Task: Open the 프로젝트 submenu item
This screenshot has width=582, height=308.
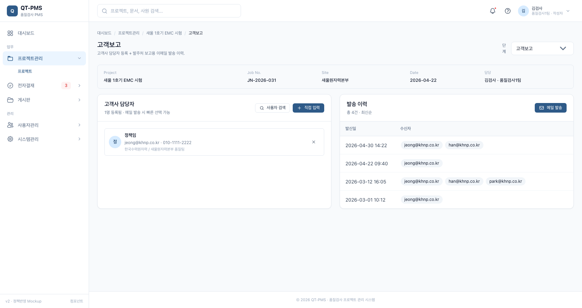Action: tap(25, 71)
